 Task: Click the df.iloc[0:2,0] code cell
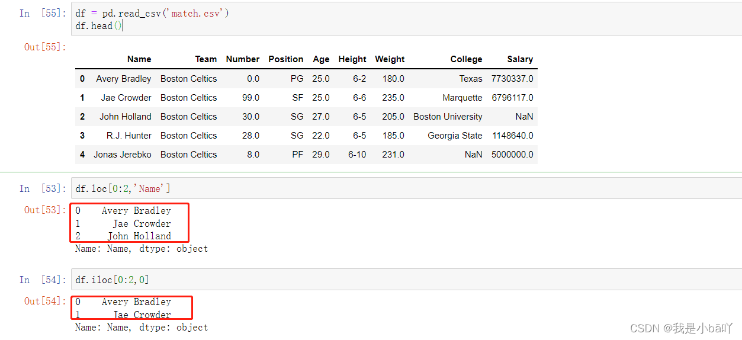406,279
